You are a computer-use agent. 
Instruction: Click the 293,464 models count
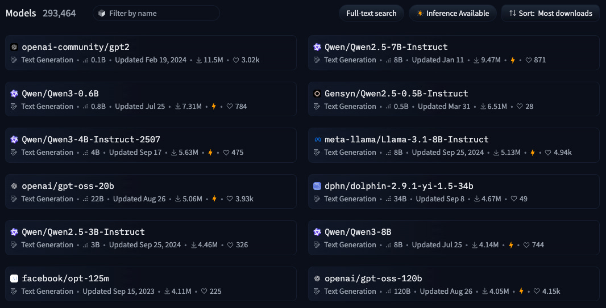pos(59,14)
